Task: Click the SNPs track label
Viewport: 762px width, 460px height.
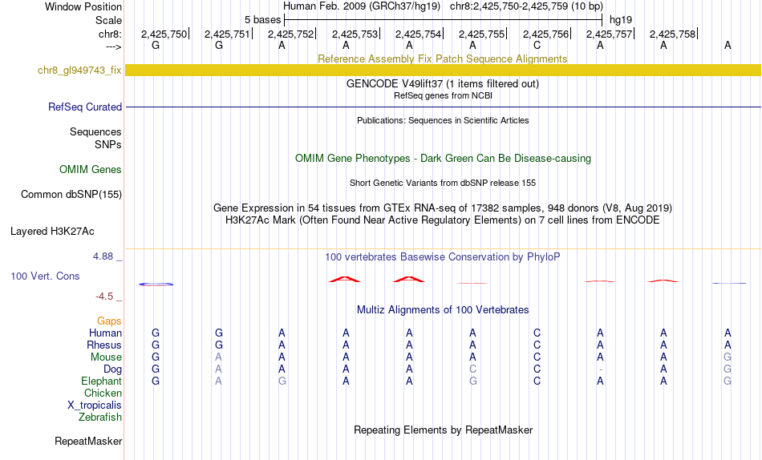Action: [108, 145]
